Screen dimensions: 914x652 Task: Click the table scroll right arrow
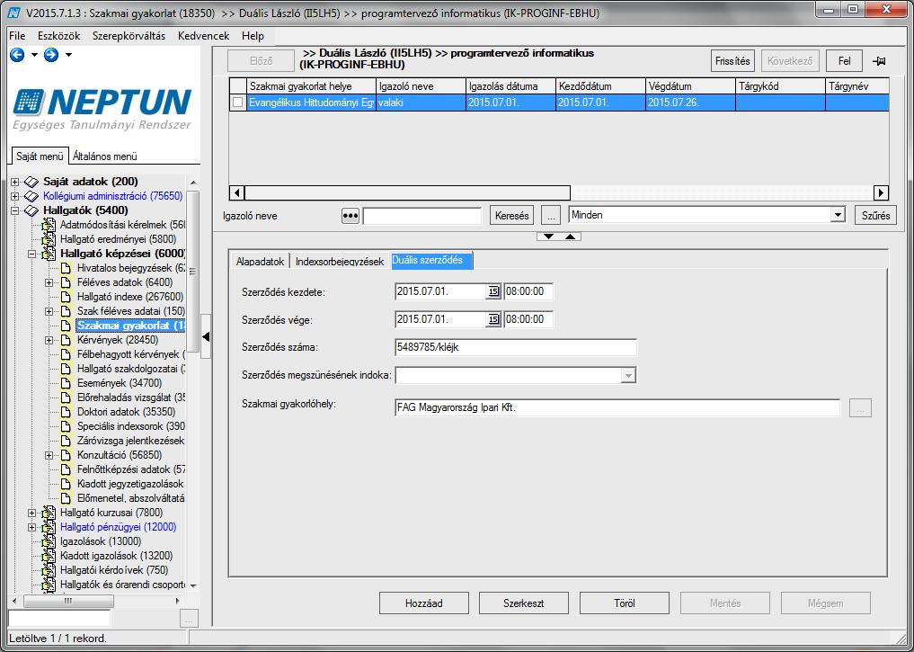tap(881, 192)
